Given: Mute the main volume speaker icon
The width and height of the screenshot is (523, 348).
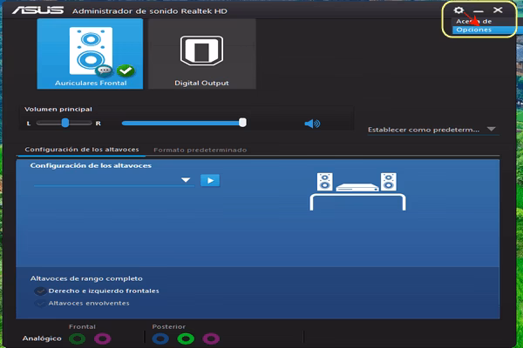Looking at the screenshot, I should (312, 124).
